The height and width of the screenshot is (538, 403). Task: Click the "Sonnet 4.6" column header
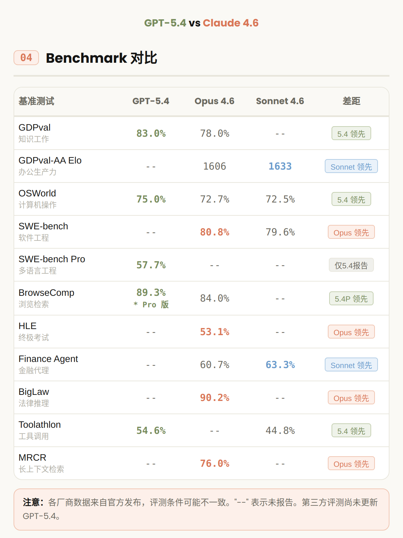click(x=280, y=101)
